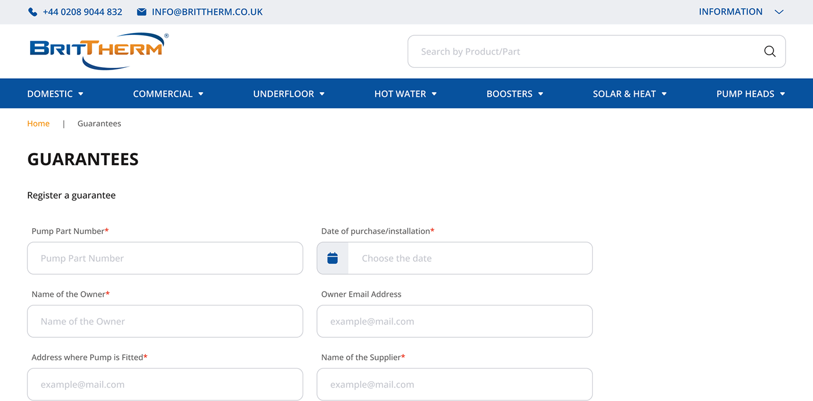Open the Boosters menu
Screen dimensions: 813x401
tap(515, 94)
